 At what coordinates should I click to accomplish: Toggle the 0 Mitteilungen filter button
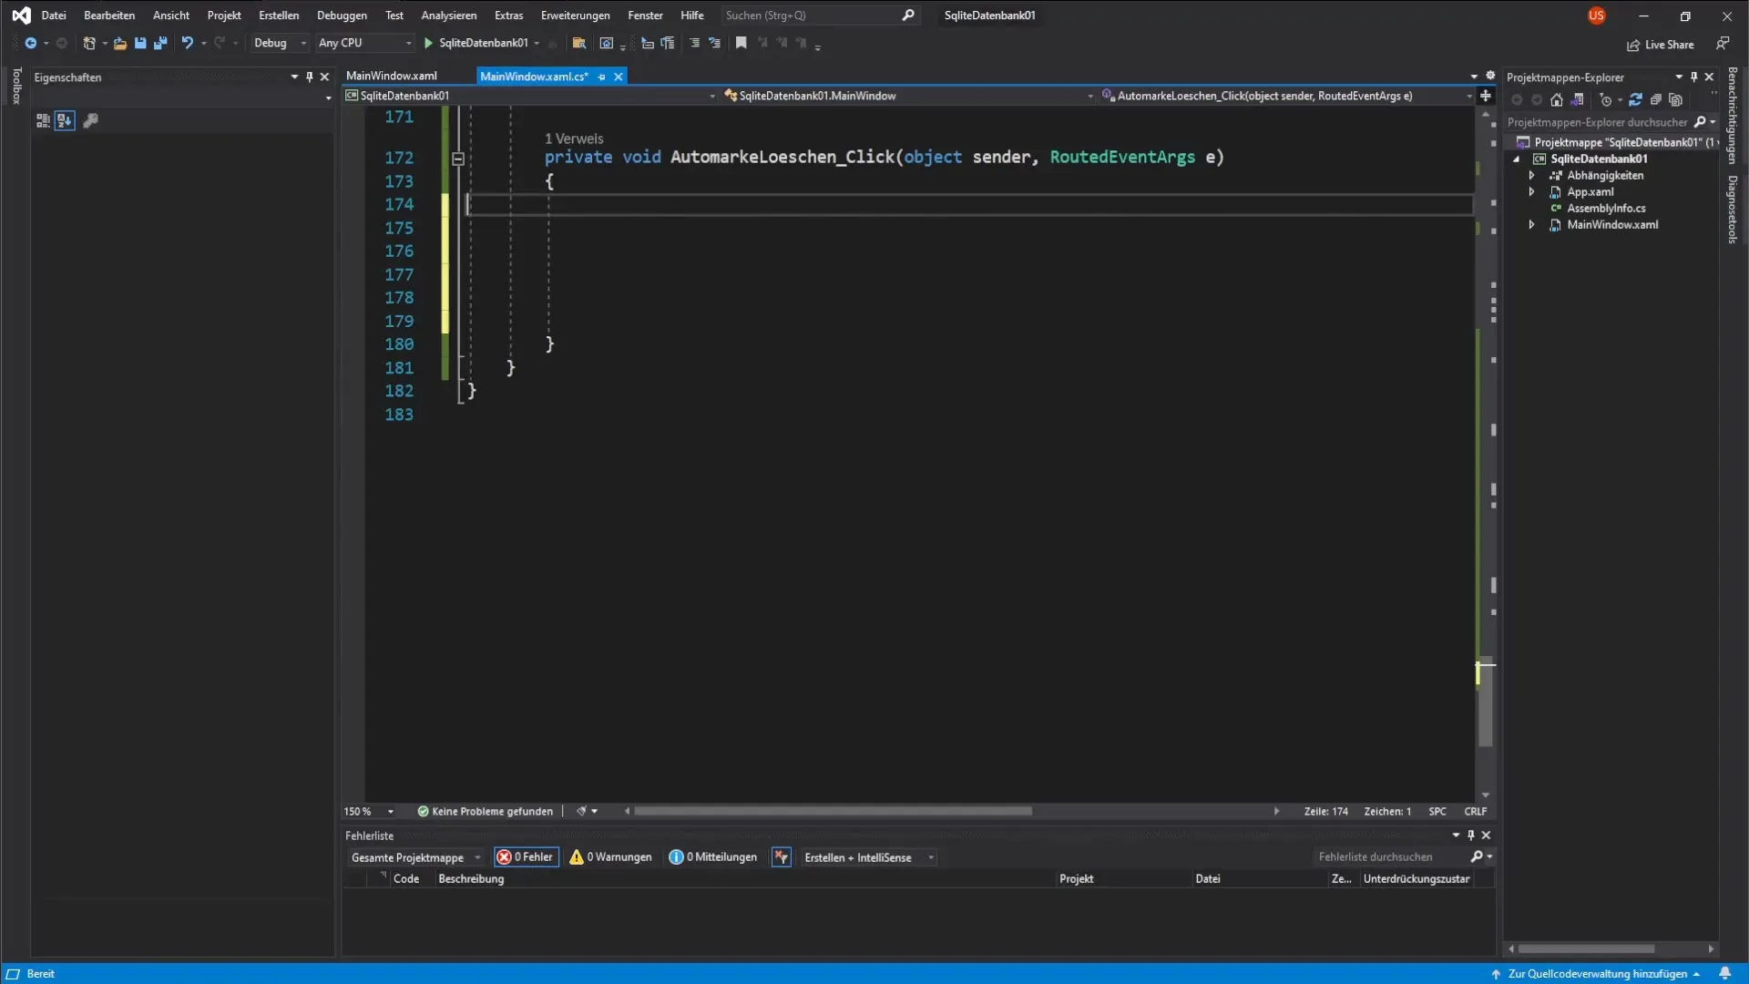click(713, 857)
